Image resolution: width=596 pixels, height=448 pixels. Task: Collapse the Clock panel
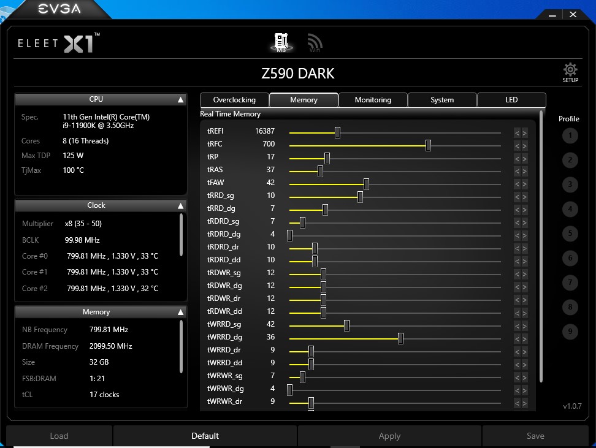[180, 205]
